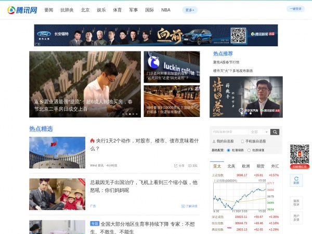Click the Wind资讯 source label

97,165
